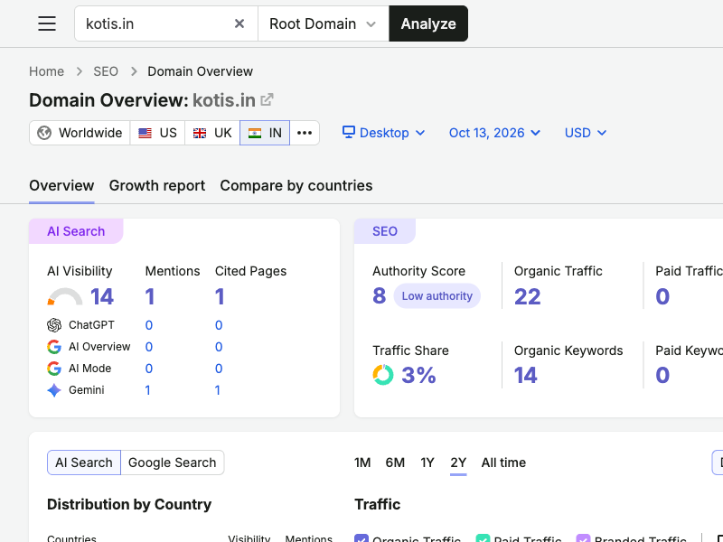
Task: Open the Desktop device dropdown
Action: [x=383, y=133]
